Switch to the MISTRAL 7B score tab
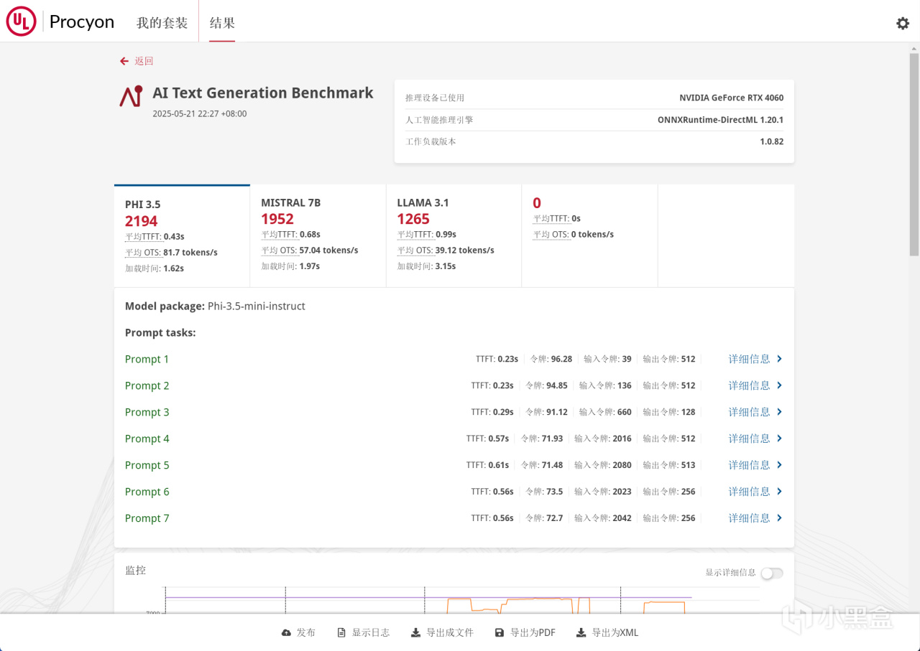Viewport: 920px width, 651px height. (318, 236)
